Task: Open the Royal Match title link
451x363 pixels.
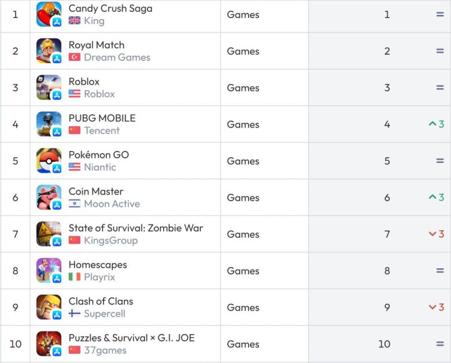Action: click(97, 45)
